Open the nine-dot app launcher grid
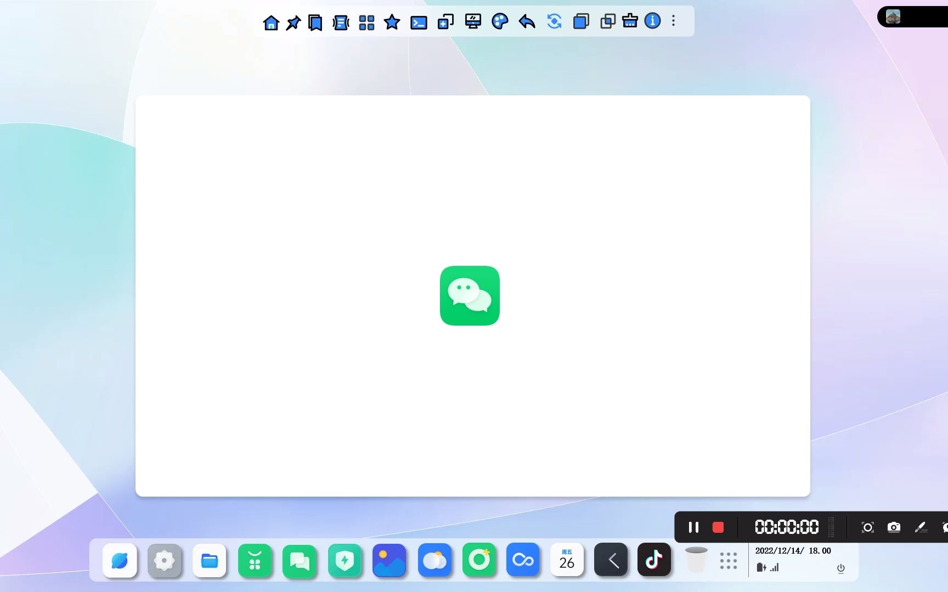Viewport: 948px width, 592px height. click(x=729, y=561)
